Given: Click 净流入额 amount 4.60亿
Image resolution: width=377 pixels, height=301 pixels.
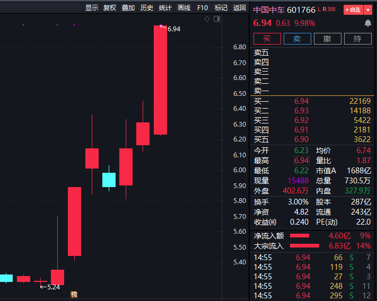Looking at the screenshot, I should (340, 236).
